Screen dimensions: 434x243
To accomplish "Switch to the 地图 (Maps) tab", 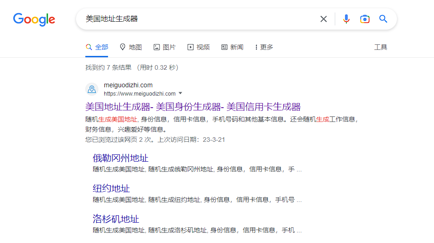I will tap(131, 47).
